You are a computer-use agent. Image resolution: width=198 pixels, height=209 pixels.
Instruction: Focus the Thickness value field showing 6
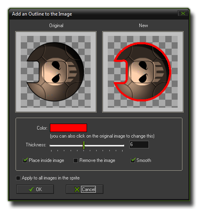pyautogui.click(x=139, y=144)
